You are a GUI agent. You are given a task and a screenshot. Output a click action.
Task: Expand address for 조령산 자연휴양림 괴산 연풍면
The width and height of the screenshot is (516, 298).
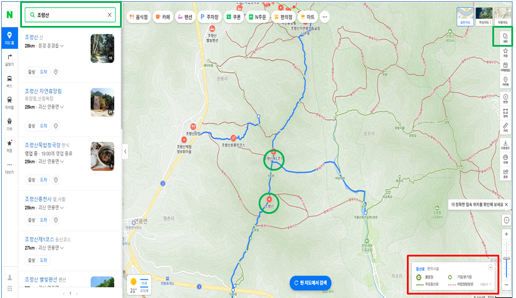tap(62, 107)
